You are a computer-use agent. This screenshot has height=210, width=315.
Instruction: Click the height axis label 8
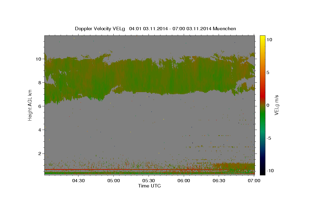40,83
